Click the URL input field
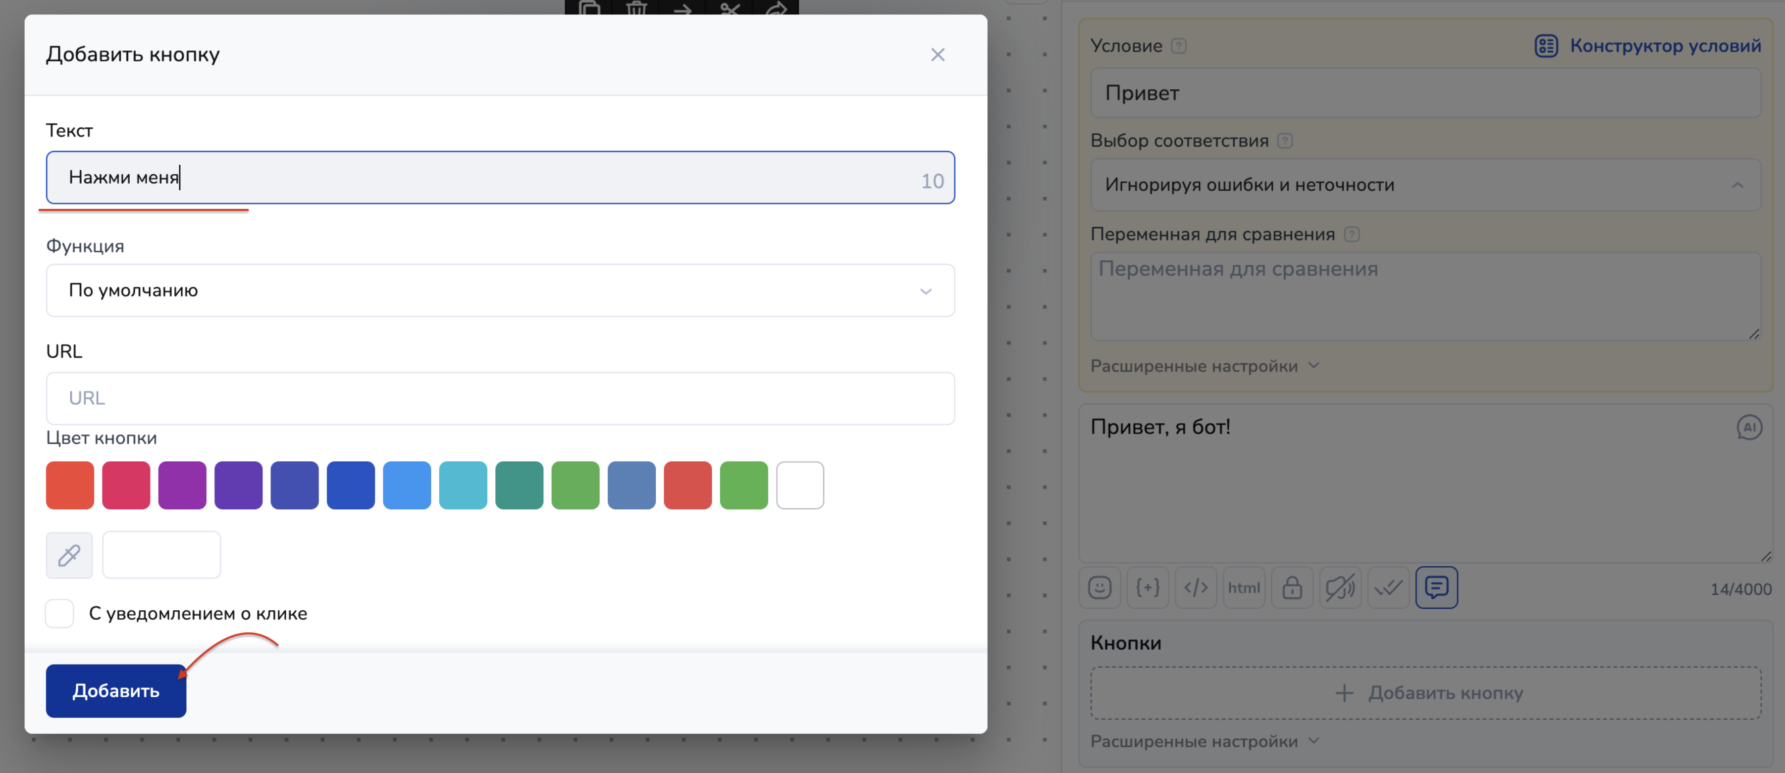This screenshot has height=773, width=1785. tap(500, 398)
